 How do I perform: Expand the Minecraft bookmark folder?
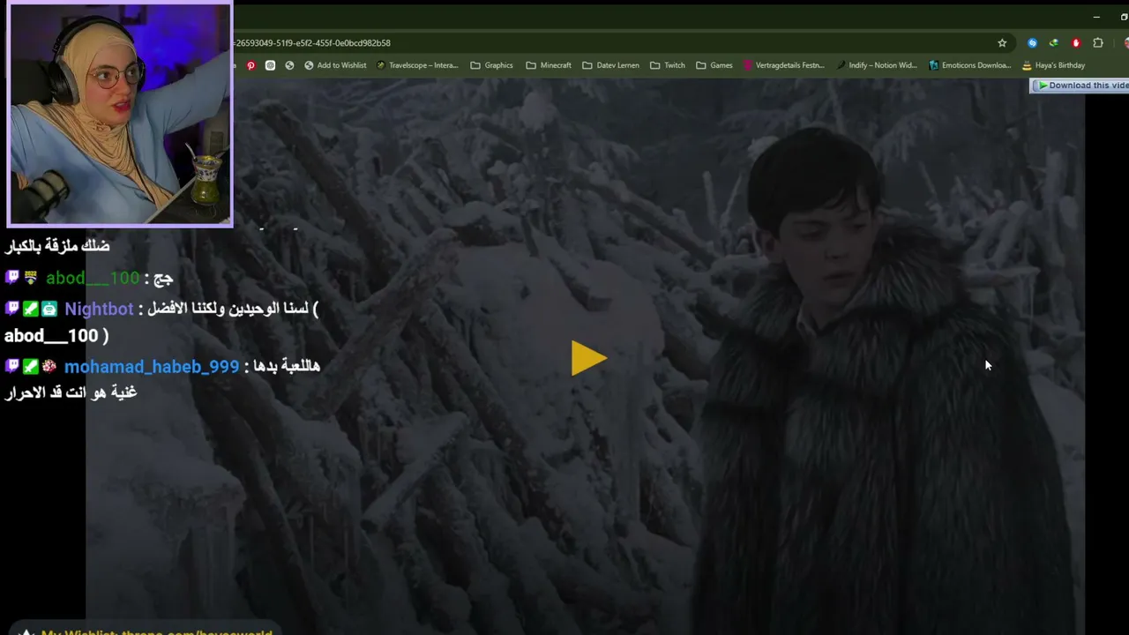(549, 65)
